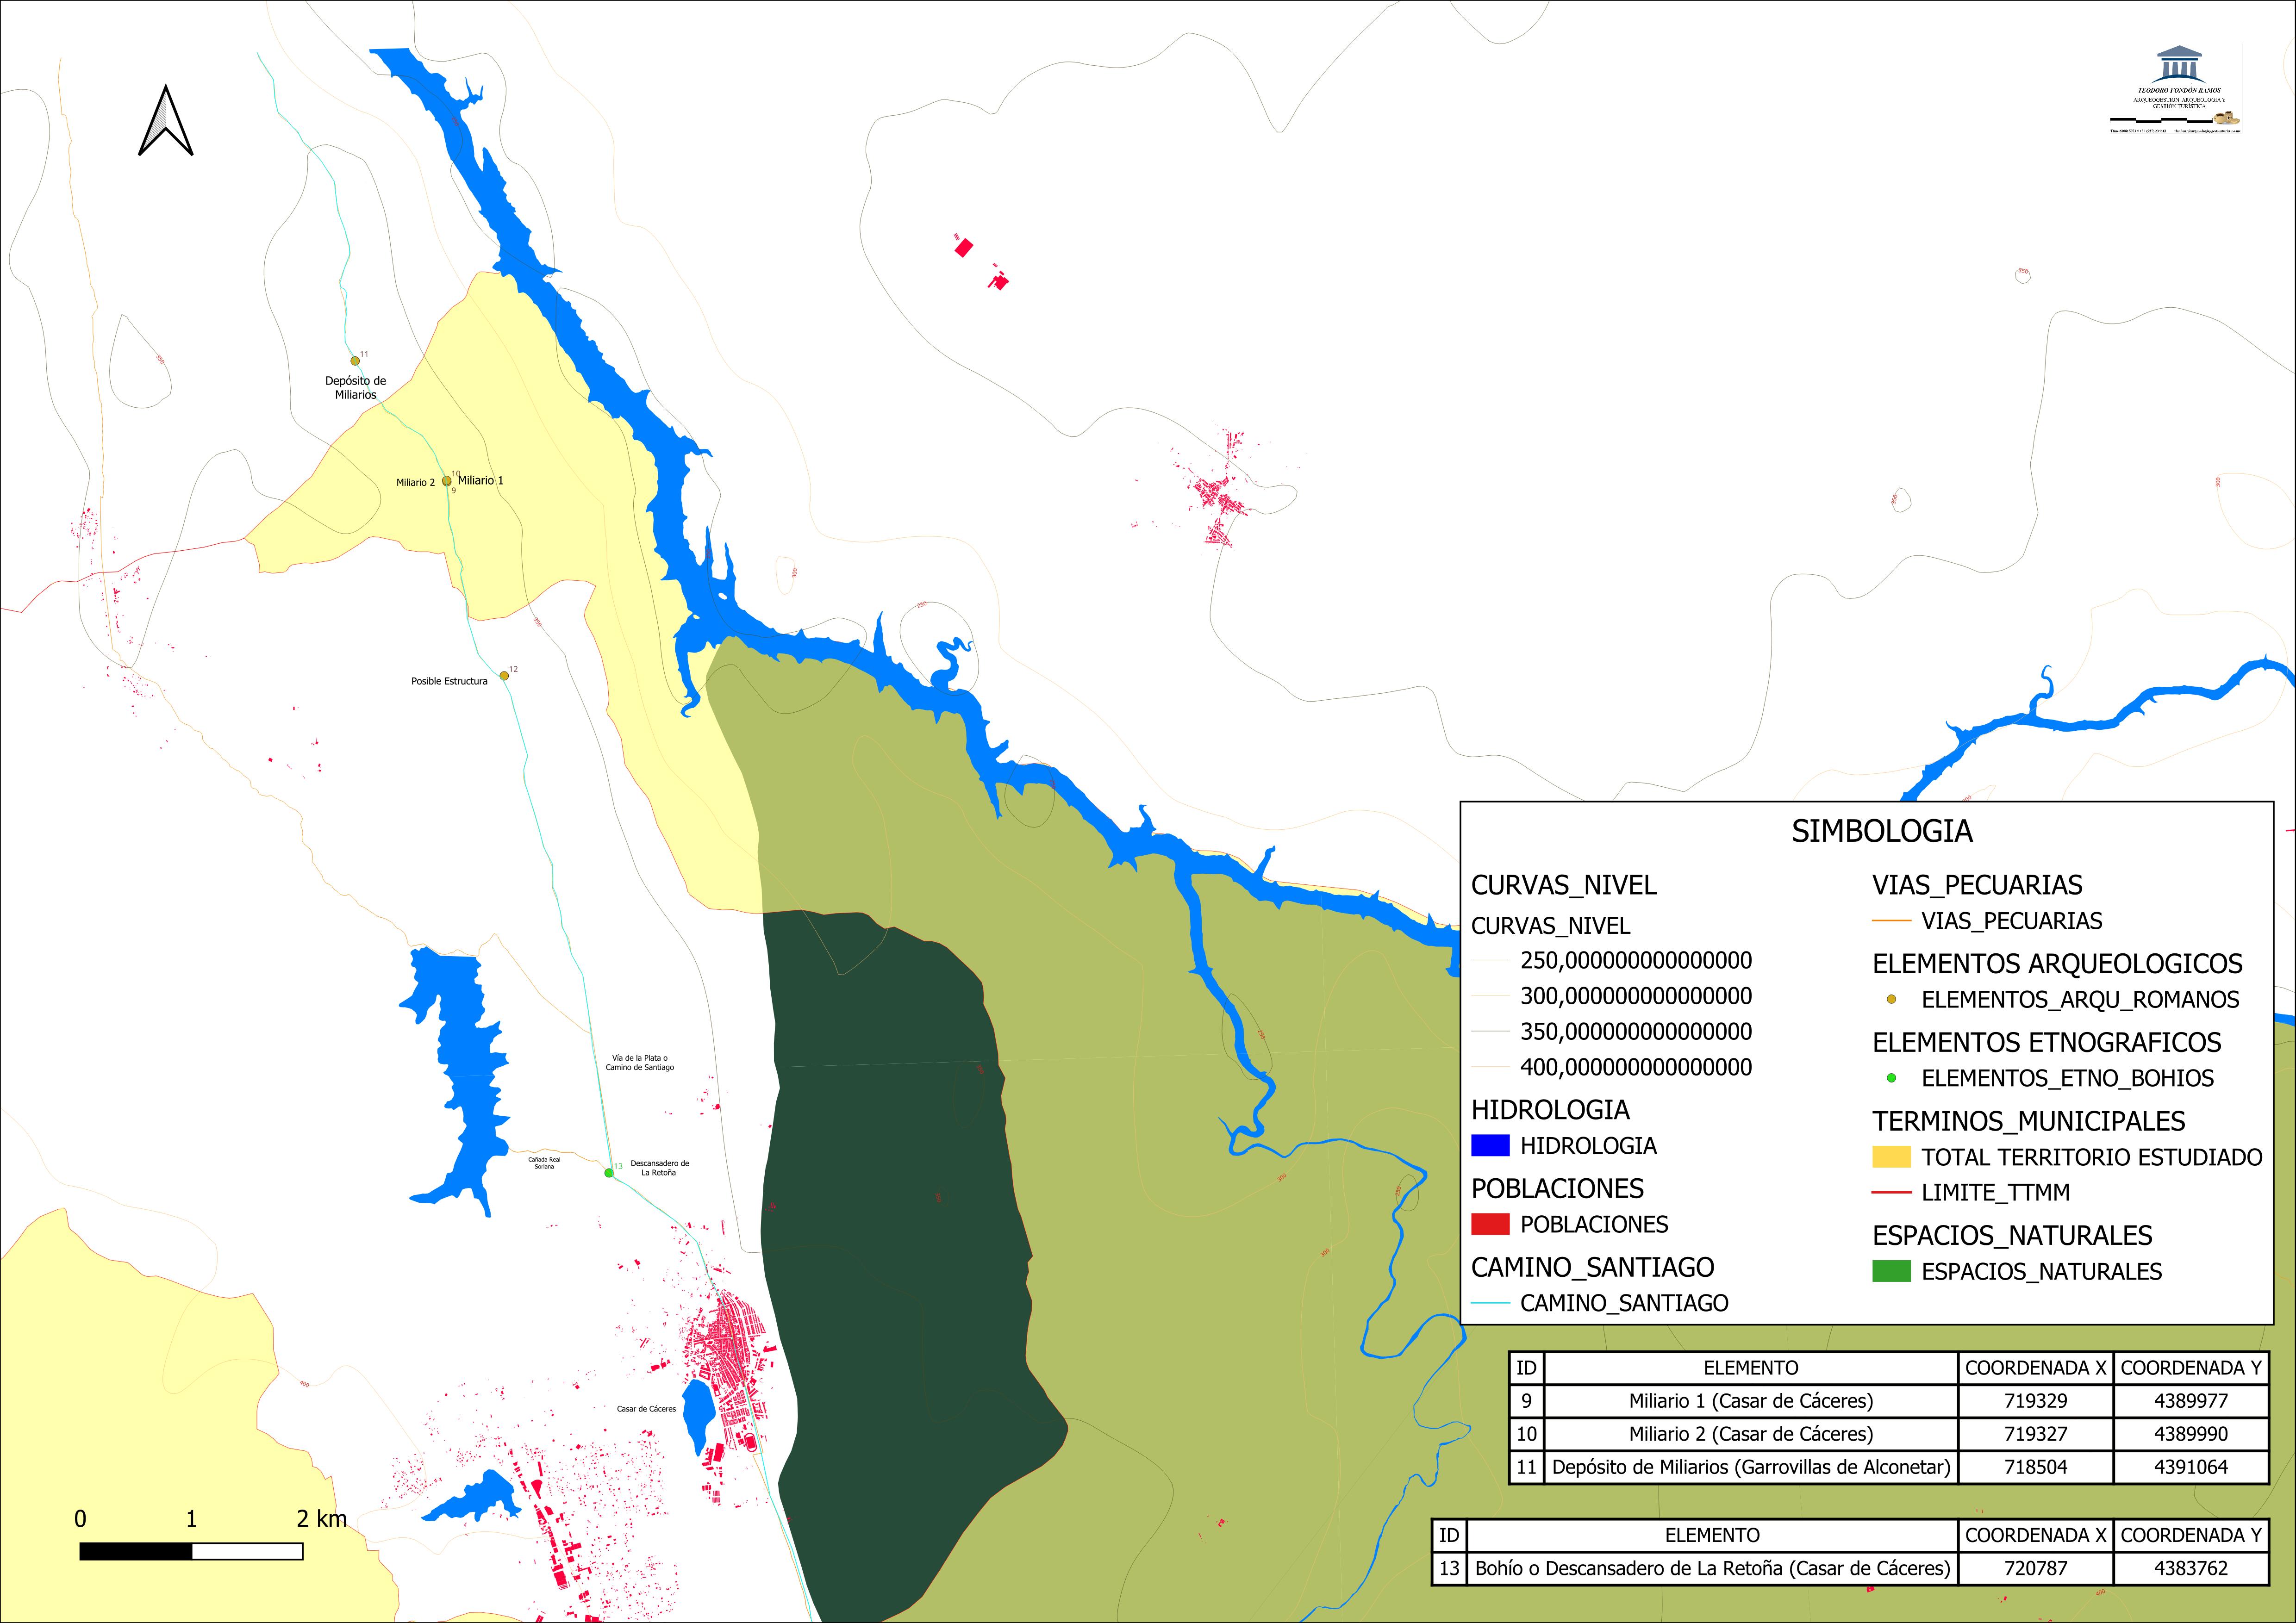Click the red POBLACIONES legend swatch
This screenshot has height=1623, width=2296.
tap(1490, 1224)
